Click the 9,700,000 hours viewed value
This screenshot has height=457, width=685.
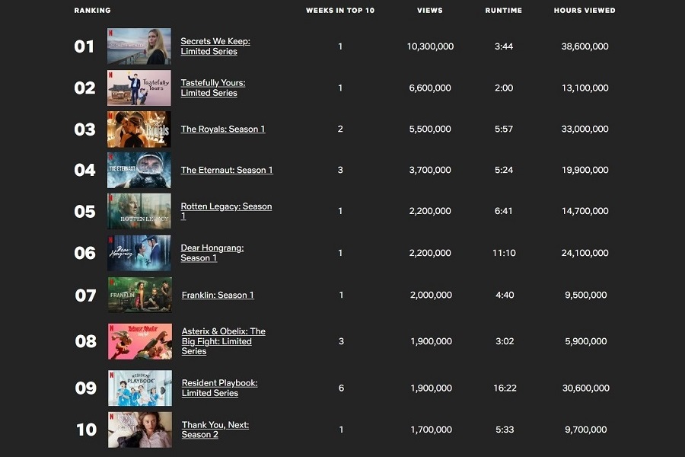(586, 430)
